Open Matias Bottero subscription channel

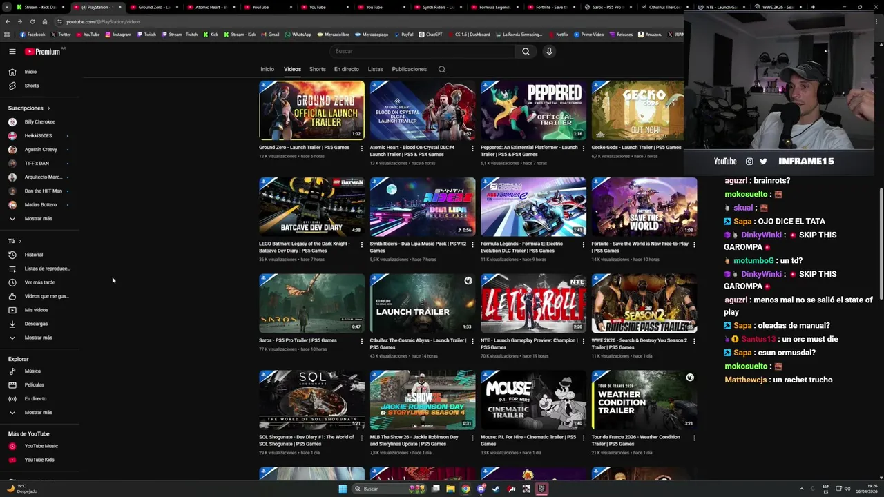[x=41, y=205]
